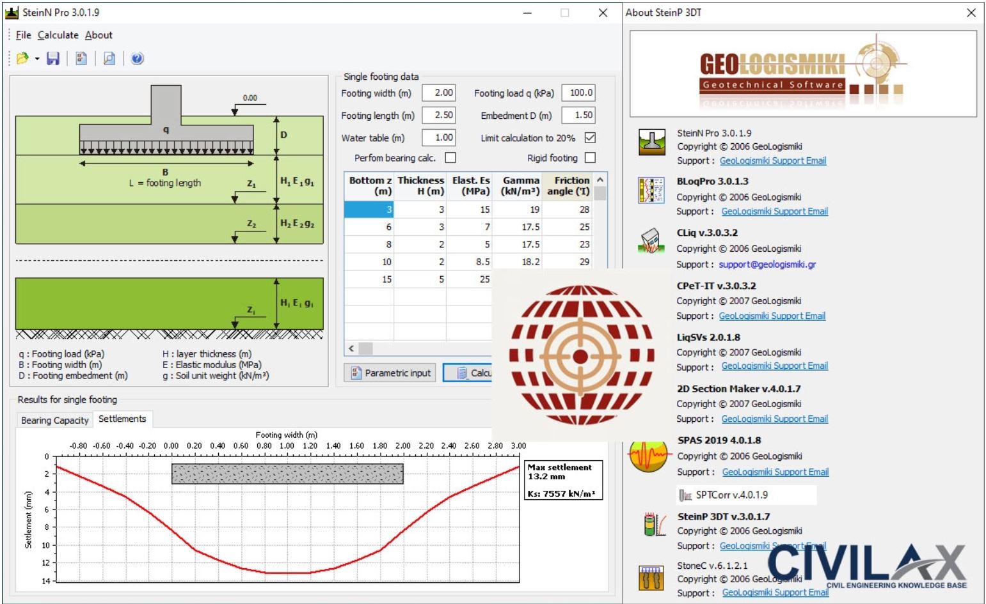The image size is (986, 604).
Task: Open SteinN Pro GeoLogismiki Support Email link
Action: pos(773,161)
